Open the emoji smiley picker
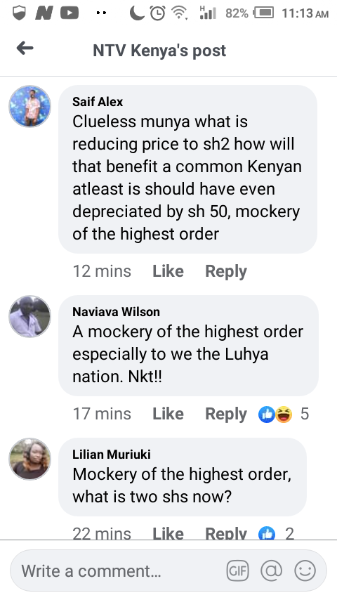Image resolution: width=337 pixels, height=600 pixels. [x=305, y=570]
